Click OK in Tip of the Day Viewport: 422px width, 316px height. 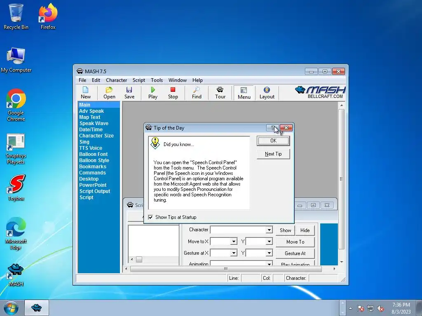click(x=273, y=141)
